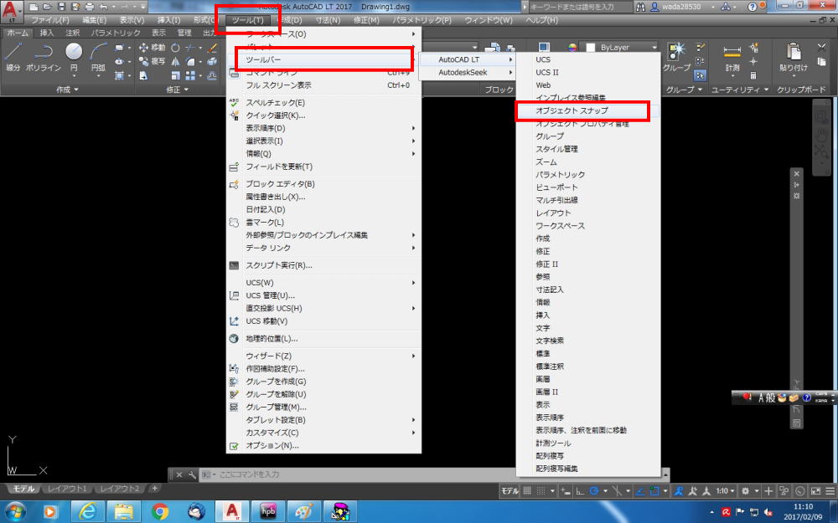This screenshot has height=523, width=838.
Task: Select ツールバー in the Tools menu
Action: coord(323,59)
